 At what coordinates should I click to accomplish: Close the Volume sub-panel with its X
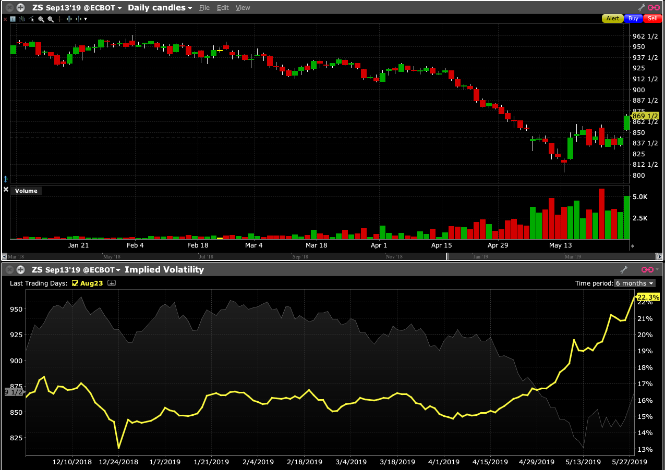click(x=6, y=190)
